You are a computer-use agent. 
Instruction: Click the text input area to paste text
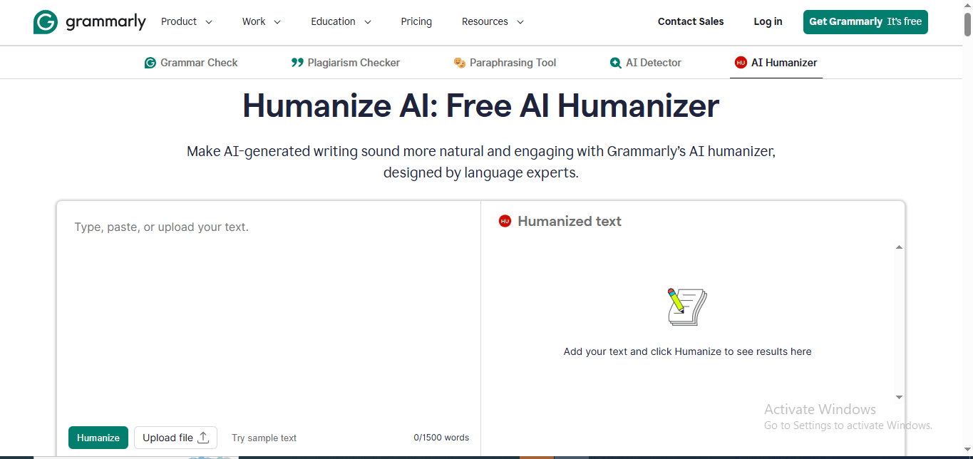tap(269, 306)
